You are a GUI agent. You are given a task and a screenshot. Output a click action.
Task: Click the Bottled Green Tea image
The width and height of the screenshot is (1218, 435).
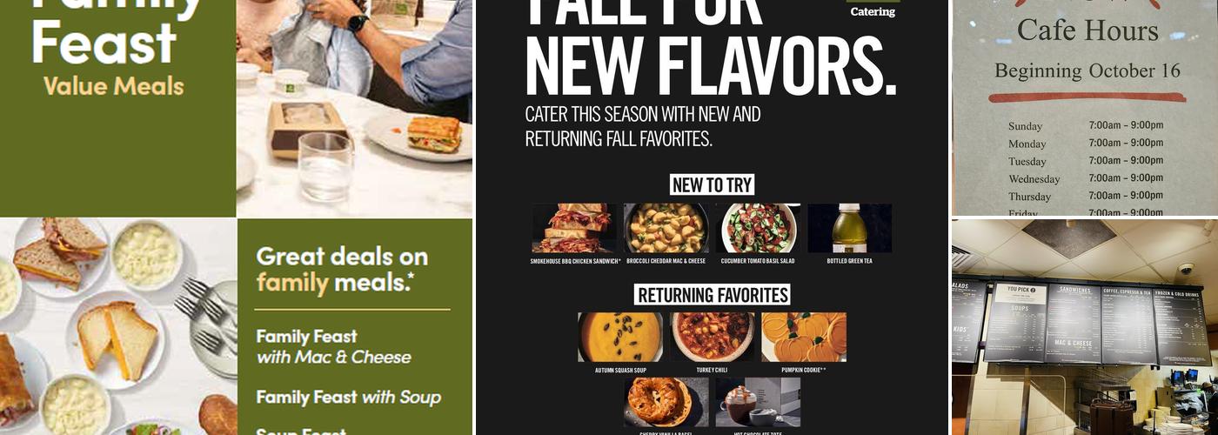tap(850, 228)
